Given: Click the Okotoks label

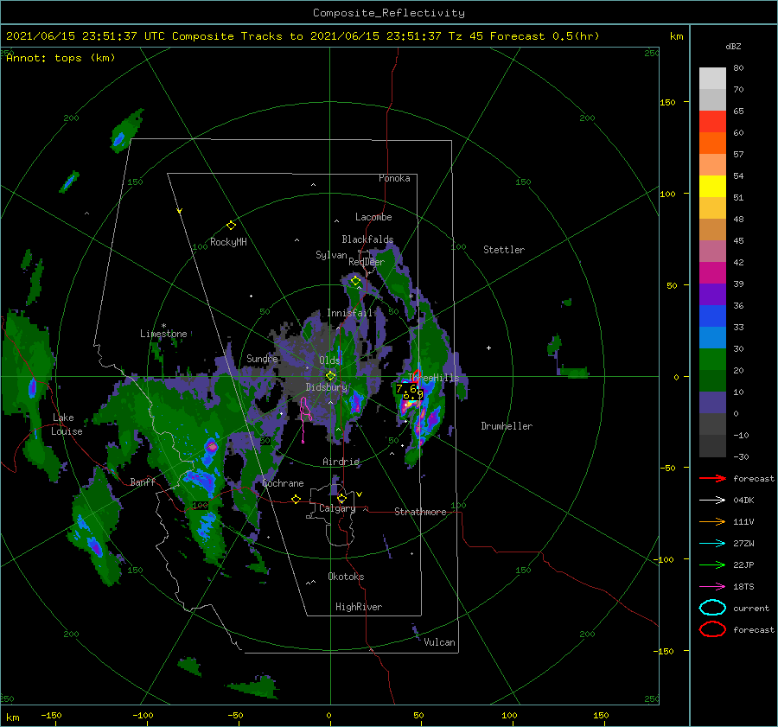Looking at the screenshot, I should [x=346, y=576].
